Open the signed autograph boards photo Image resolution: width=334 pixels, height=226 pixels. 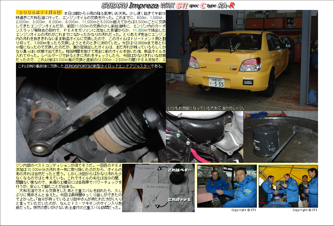158,188
